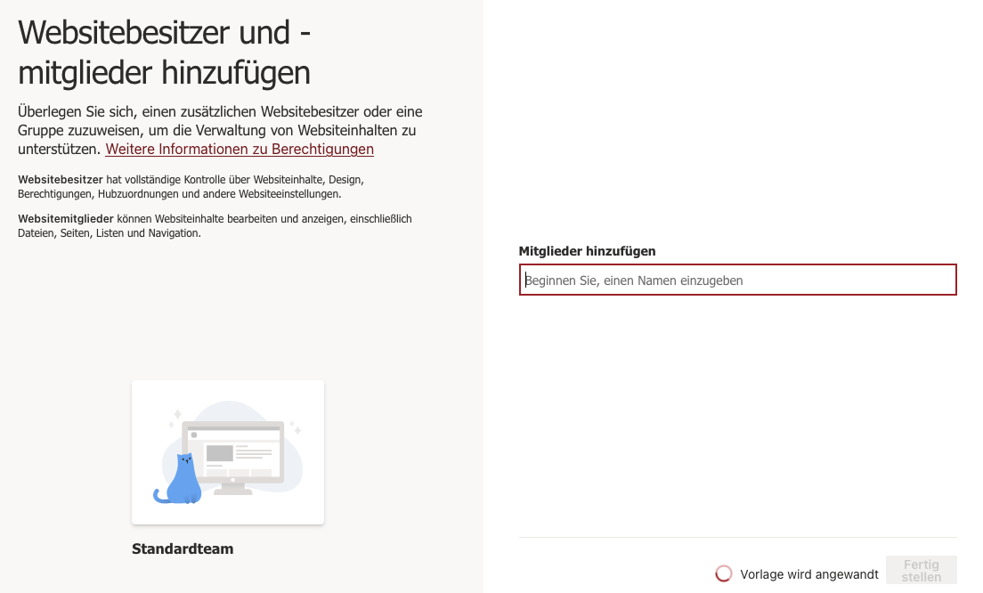The width and height of the screenshot is (983, 593).
Task: Click the intro paragraph starting "Überlegen Sie sich"
Action: pyautogui.click(x=220, y=130)
